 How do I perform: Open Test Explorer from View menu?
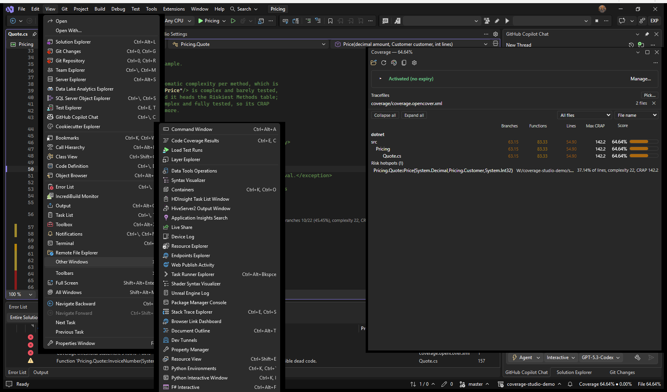coord(101,108)
